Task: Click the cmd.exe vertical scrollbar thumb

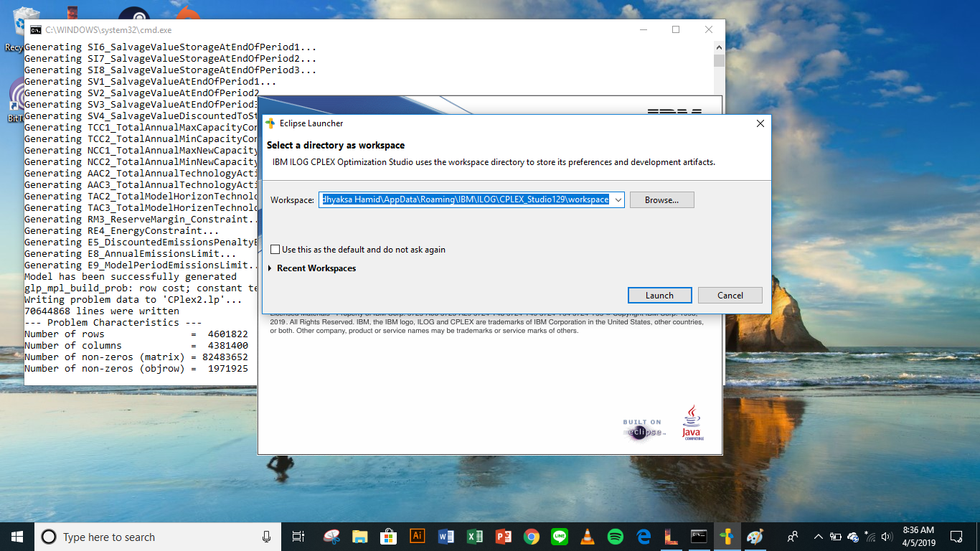Action: coord(719,60)
